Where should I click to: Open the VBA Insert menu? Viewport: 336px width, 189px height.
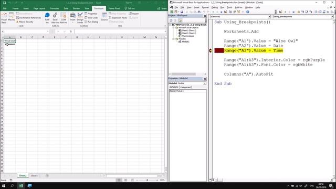coord(196,7)
